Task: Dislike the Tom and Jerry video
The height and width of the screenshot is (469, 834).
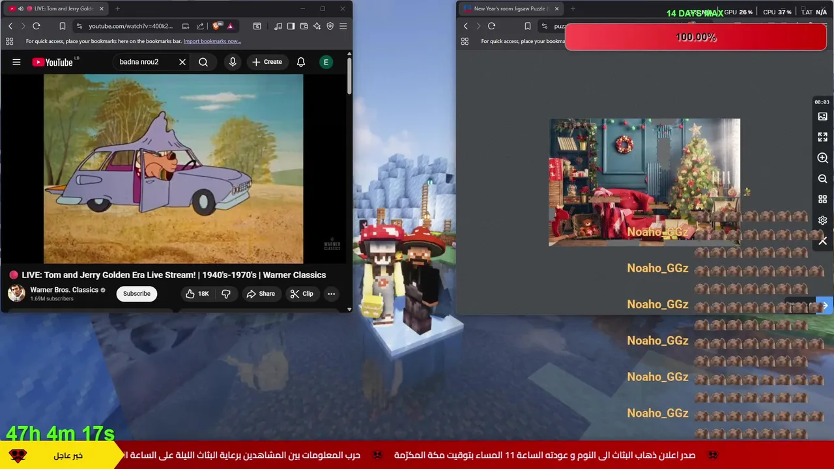Action: [226, 294]
